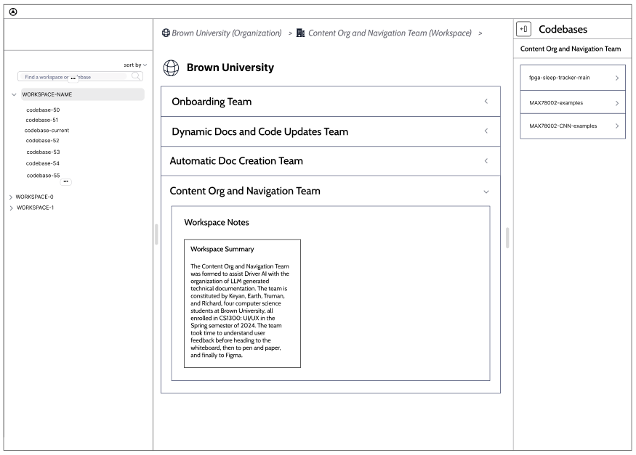This screenshot has width=636, height=455.
Task: Open MAX78002-examples codebase arrow
Action: point(617,103)
